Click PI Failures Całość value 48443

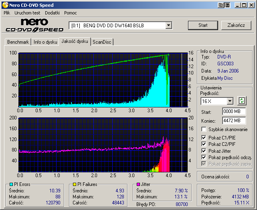[118, 203]
